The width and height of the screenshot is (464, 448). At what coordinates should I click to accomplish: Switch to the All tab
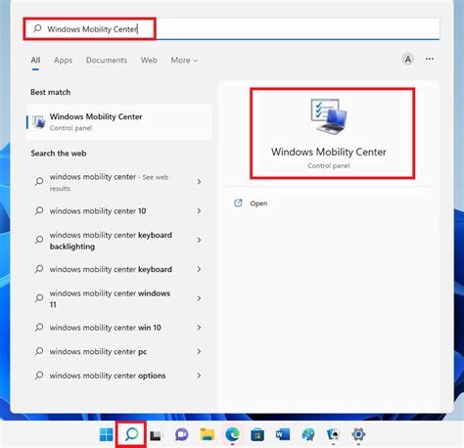tap(35, 60)
